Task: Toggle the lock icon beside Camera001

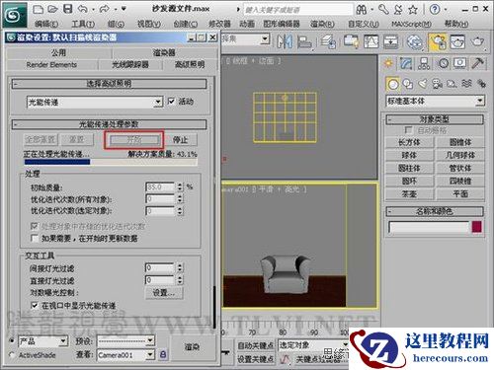Action: pyautogui.click(x=163, y=355)
